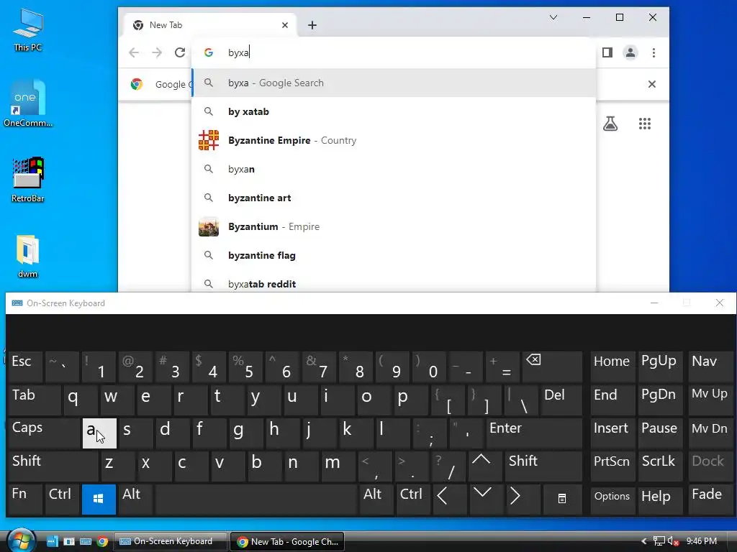Switch to New Tab - Google Chrome taskbar button
737x552 pixels.
click(287, 542)
